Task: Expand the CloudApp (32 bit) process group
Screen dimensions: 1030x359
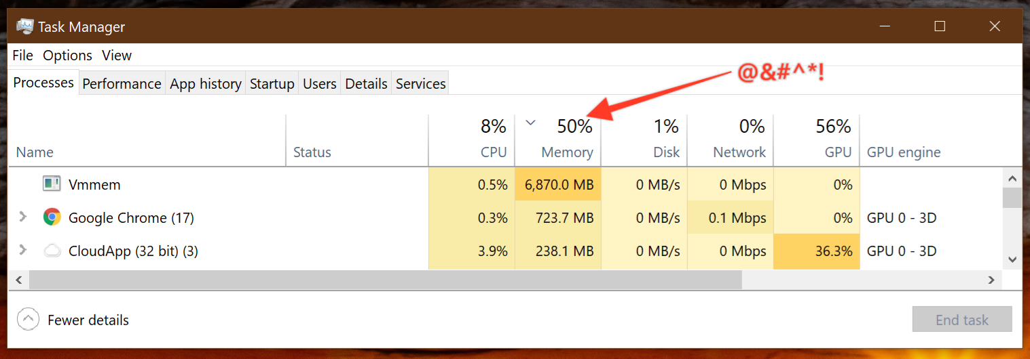Action: coord(22,250)
